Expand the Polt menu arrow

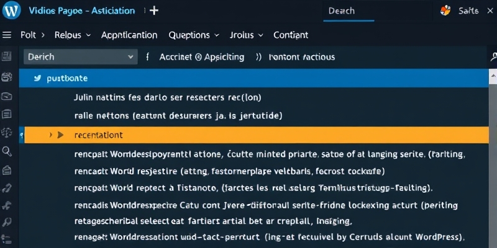pos(42,35)
